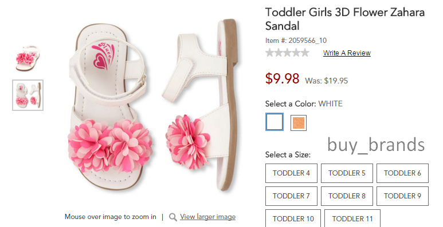The image size is (443, 227).
Task: Choose the white color swatch
Action: [x=275, y=122]
